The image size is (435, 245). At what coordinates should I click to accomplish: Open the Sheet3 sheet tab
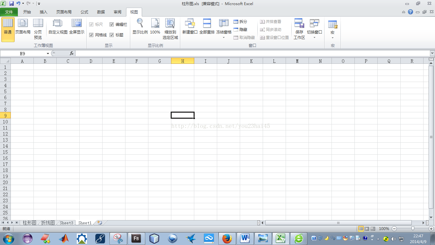click(67, 223)
